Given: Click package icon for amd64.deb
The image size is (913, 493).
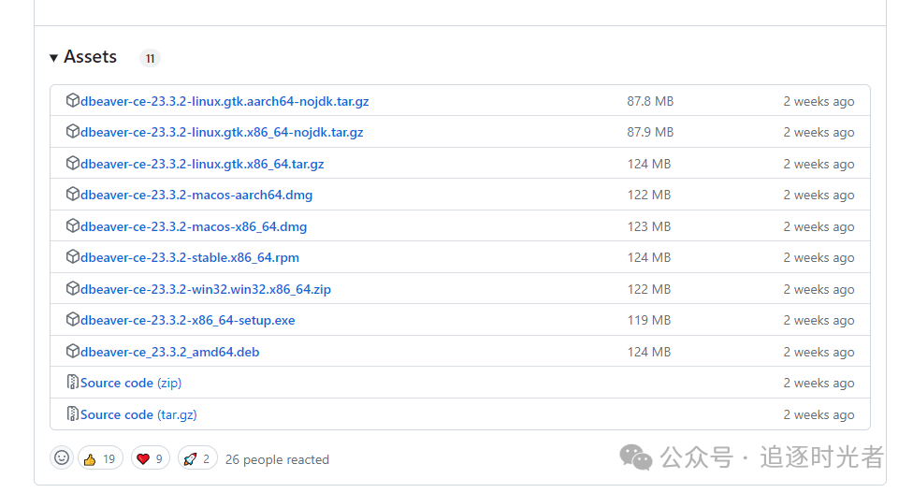Looking at the screenshot, I should coord(72,351).
